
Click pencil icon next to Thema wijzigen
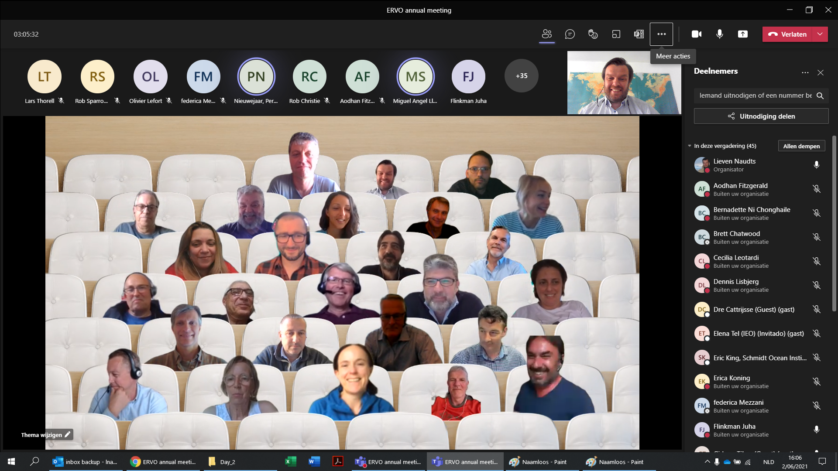click(68, 434)
